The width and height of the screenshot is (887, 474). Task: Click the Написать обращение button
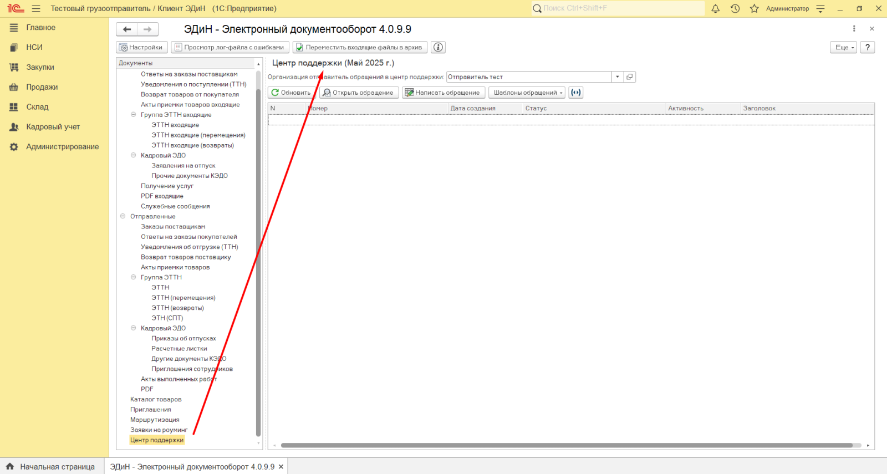[x=443, y=93]
